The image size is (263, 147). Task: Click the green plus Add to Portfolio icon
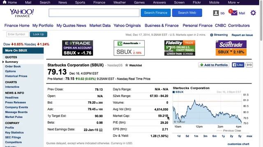click(202, 65)
